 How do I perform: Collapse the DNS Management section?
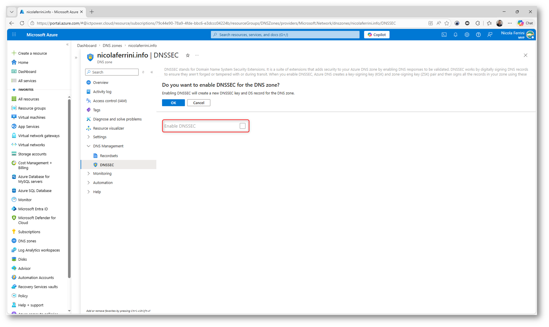pos(89,146)
